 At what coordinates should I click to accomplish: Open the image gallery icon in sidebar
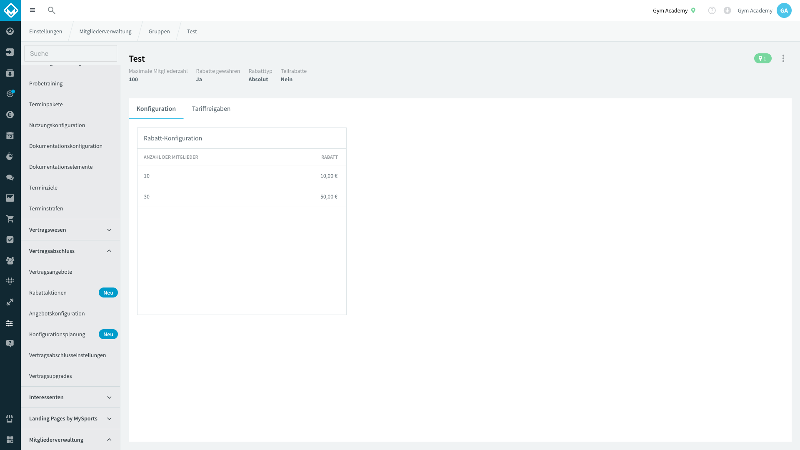point(10,198)
